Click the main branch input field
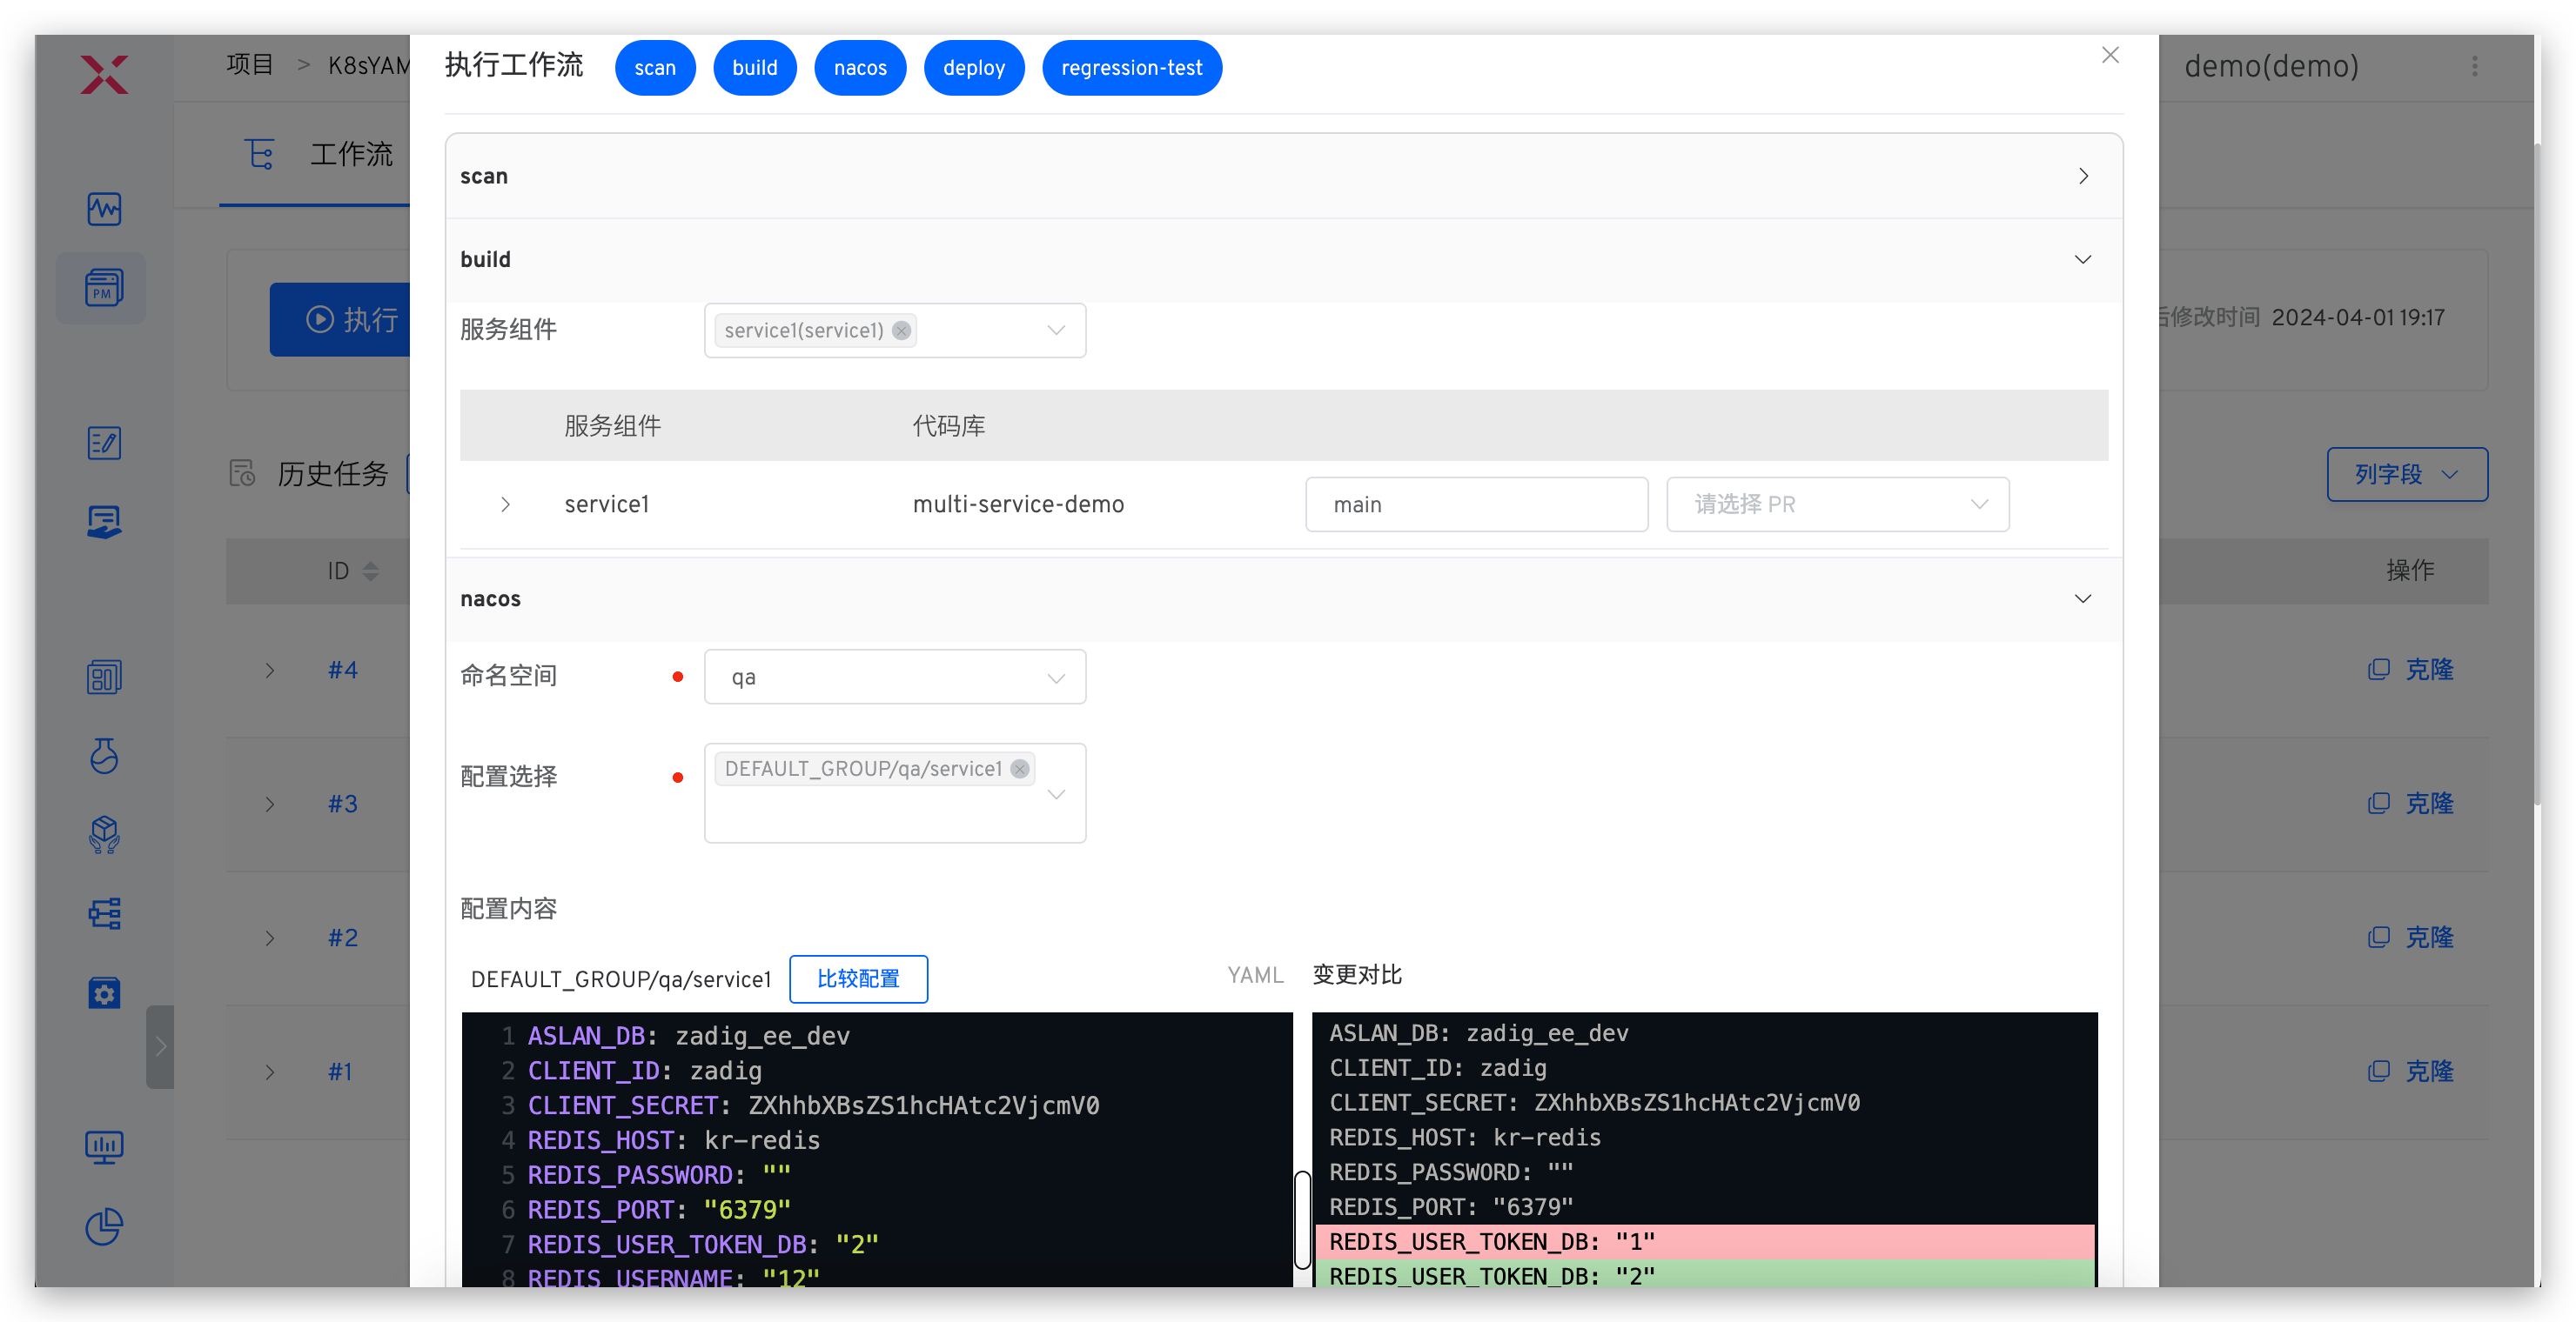The width and height of the screenshot is (2576, 1322). [x=1476, y=504]
